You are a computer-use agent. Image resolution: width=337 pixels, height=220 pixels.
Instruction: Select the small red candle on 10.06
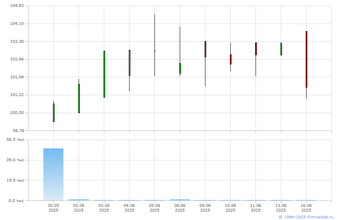pos(231,59)
